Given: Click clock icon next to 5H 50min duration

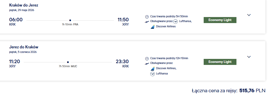Looking at the screenshot, I should 147,17.
